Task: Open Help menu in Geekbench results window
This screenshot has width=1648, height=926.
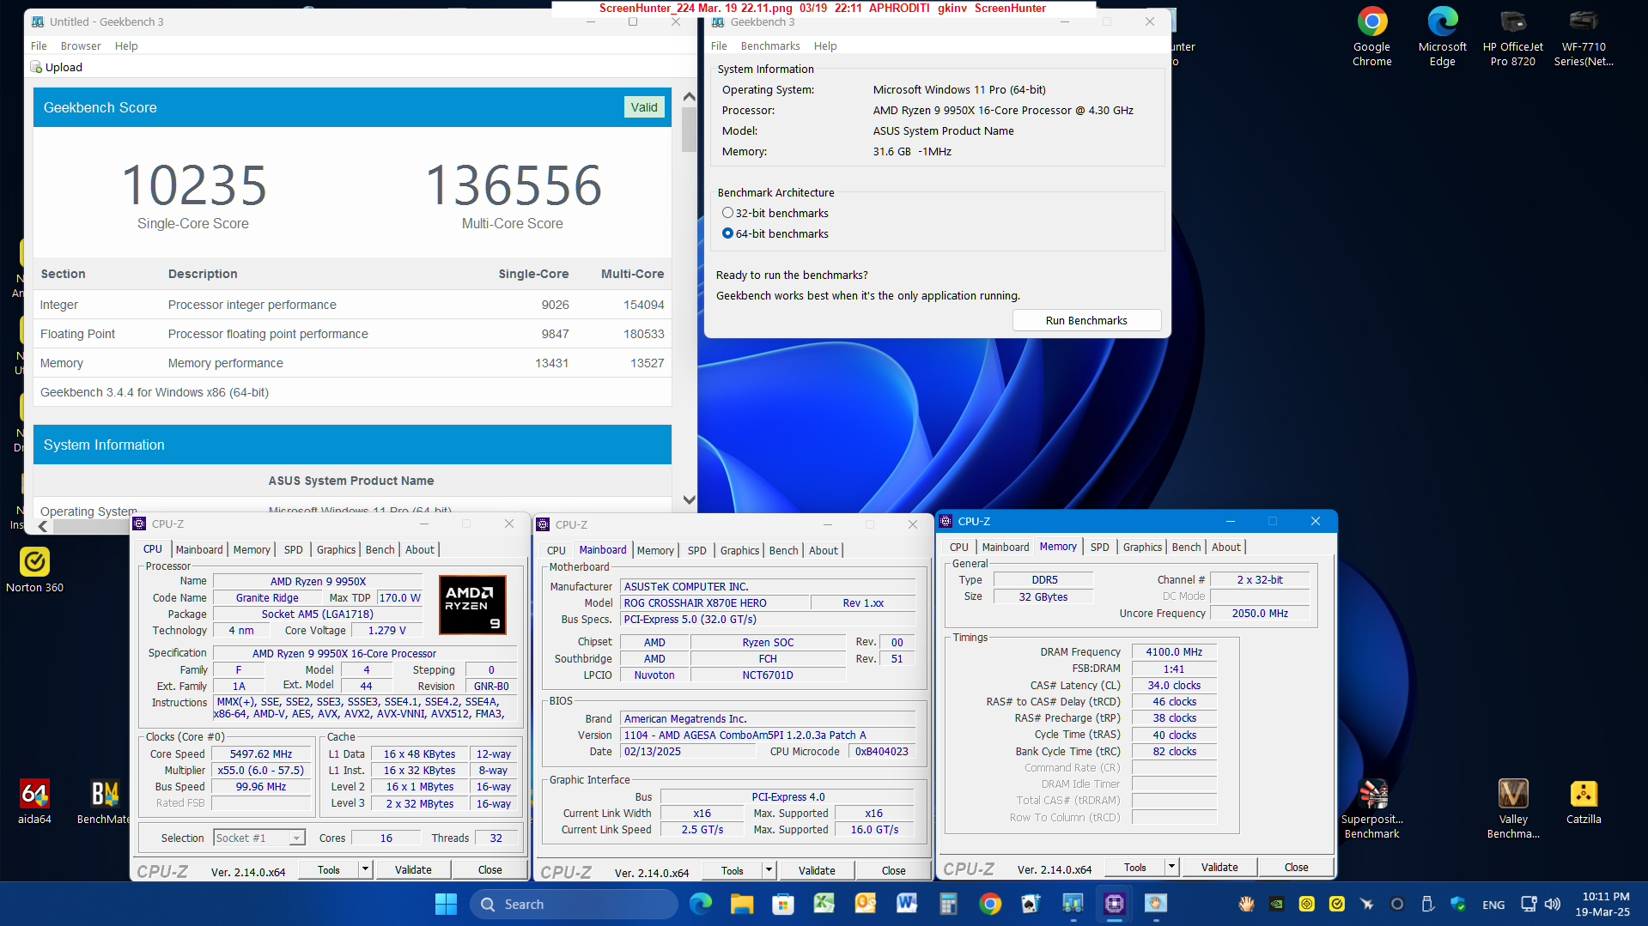Action: (x=126, y=45)
